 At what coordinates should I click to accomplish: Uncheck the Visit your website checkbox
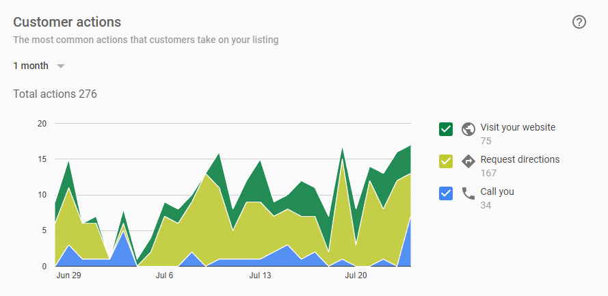(446, 129)
